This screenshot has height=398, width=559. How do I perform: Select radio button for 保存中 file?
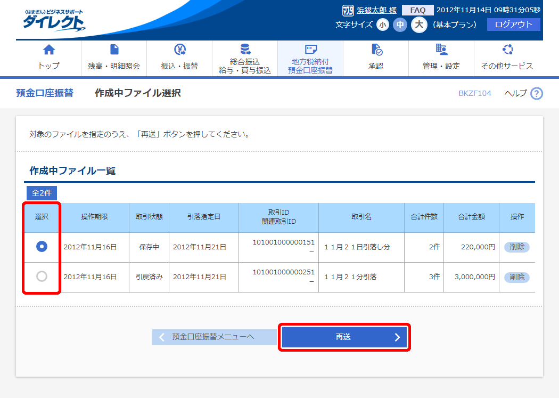tap(42, 247)
